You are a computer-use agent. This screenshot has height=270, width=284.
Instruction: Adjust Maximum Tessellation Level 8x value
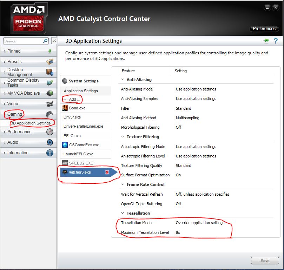pos(178,232)
